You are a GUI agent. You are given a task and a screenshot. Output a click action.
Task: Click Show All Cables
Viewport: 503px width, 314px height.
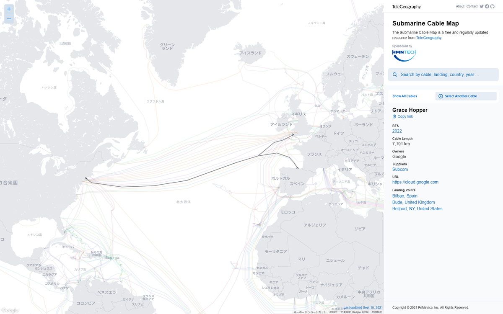tap(404, 96)
